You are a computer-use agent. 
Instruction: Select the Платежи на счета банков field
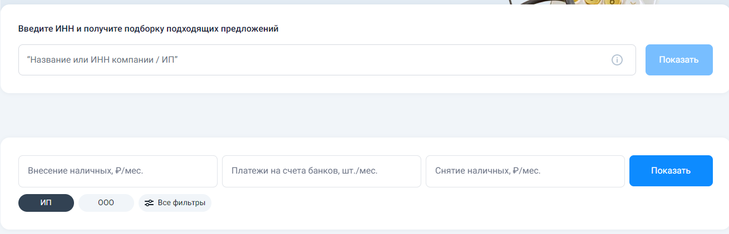322,171
